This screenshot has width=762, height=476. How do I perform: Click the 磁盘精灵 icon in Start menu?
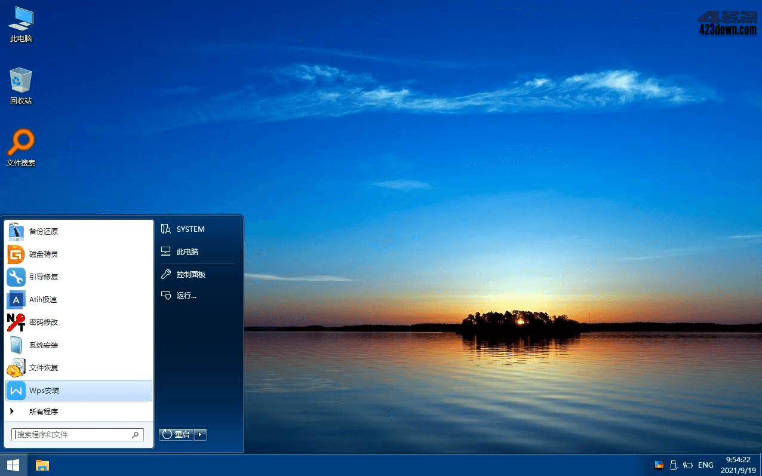tap(16, 254)
